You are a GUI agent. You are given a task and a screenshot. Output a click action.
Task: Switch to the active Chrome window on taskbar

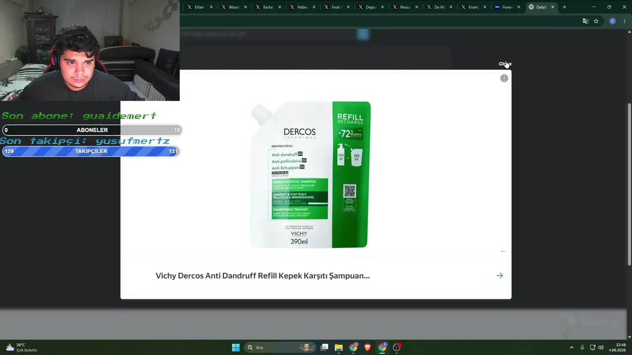click(382, 348)
